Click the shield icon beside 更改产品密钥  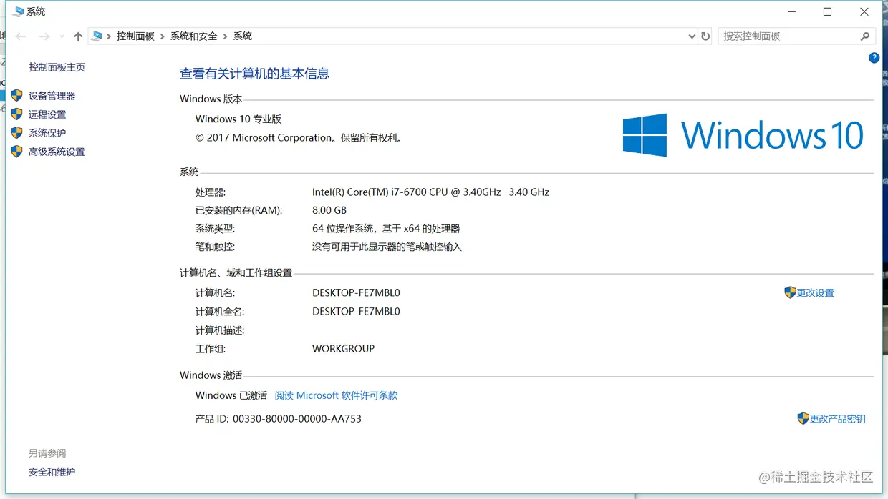803,418
